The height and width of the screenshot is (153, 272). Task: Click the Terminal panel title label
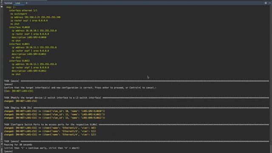click(8, 3)
